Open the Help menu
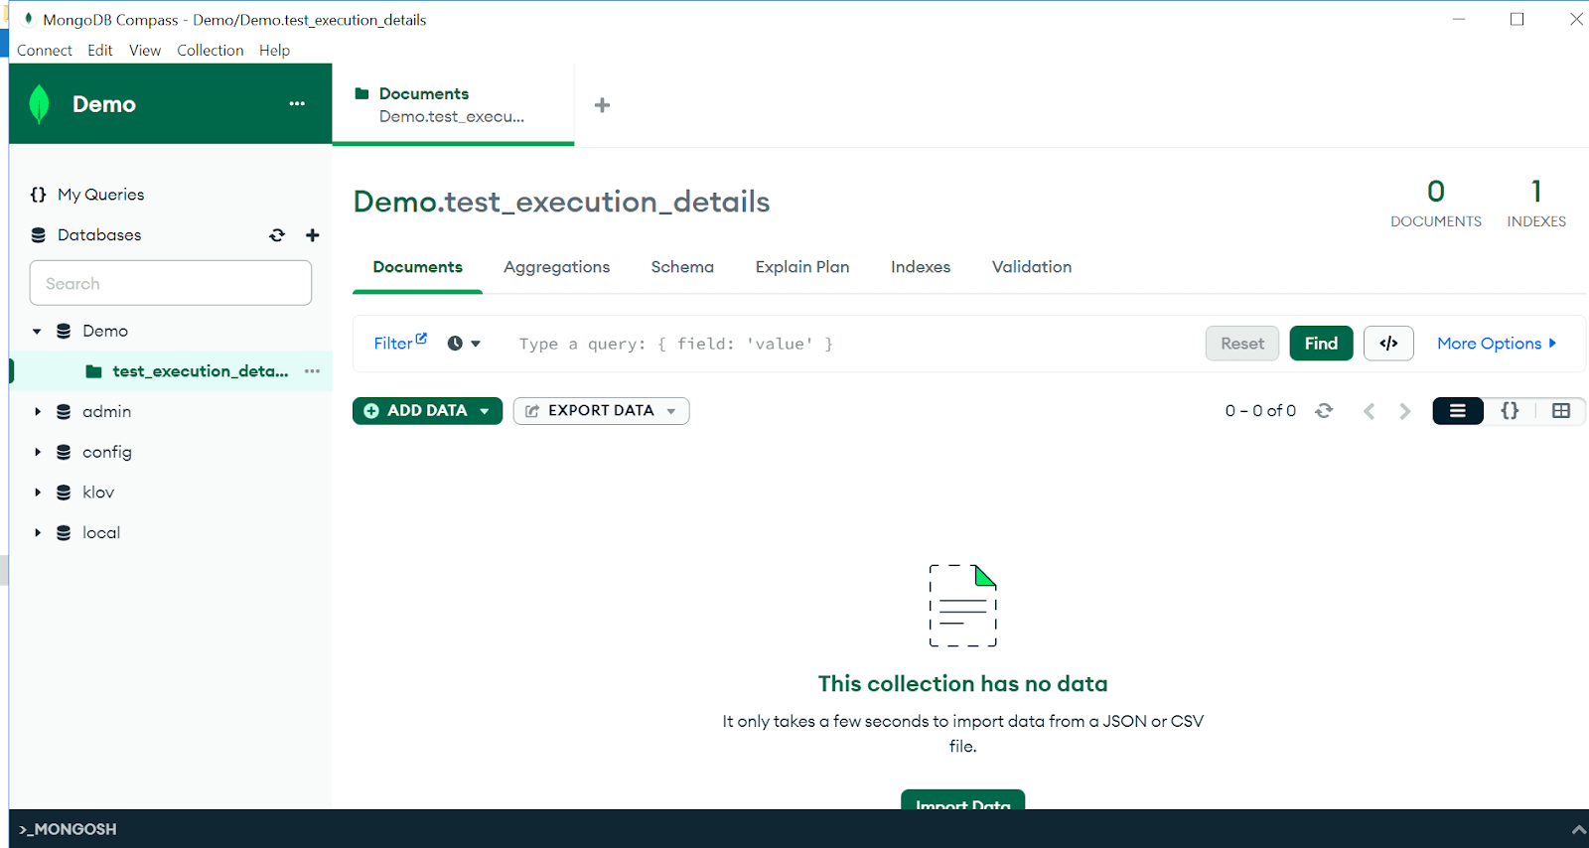1589x848 pixels. pyautogui.click(x=275, y=51)
